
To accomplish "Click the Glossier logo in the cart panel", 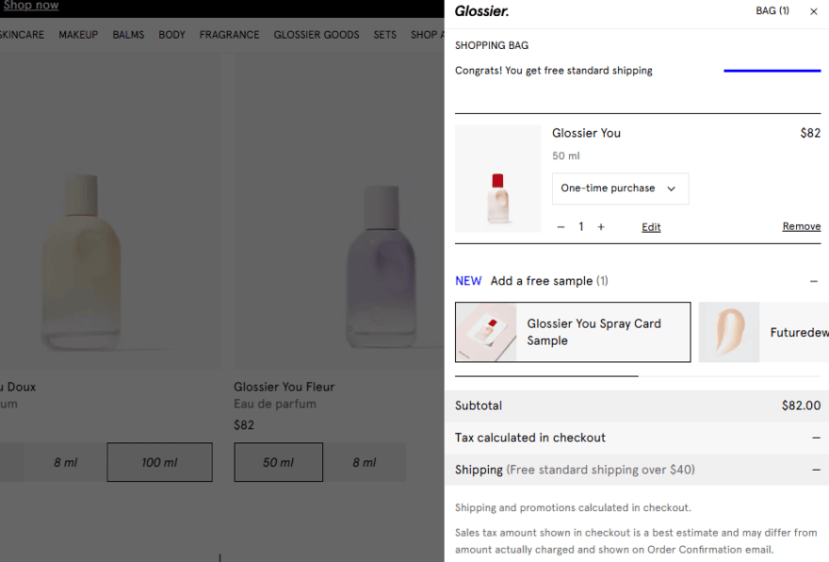I will tap(480, 12).
